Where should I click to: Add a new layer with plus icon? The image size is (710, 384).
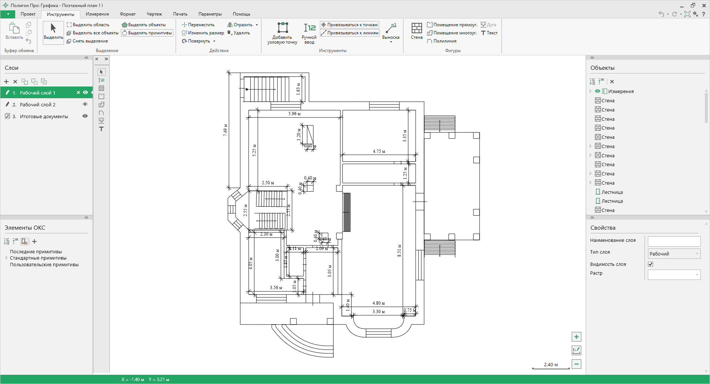click(x=6, y=82)
